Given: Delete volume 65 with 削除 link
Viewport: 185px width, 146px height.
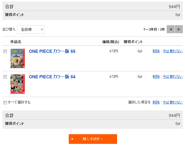Looking at the screenshot, I should [156, 51].
